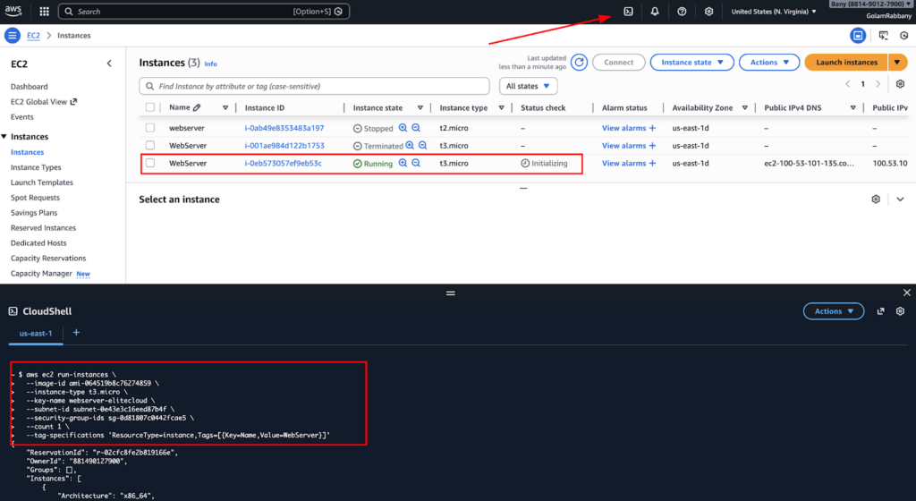Zoom in filter icon on Terminated row
Screen dimensions: 916x501
pos(410,146)
